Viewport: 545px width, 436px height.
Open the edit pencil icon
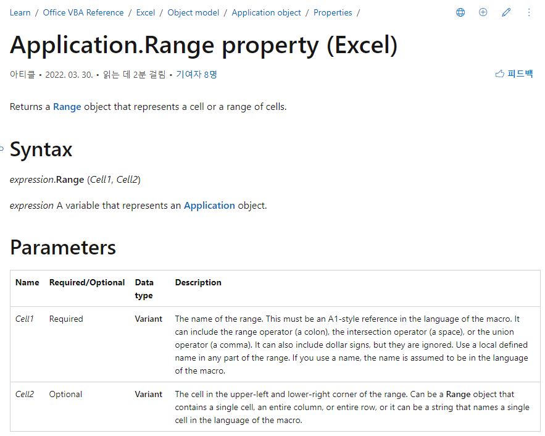point(506,12)
